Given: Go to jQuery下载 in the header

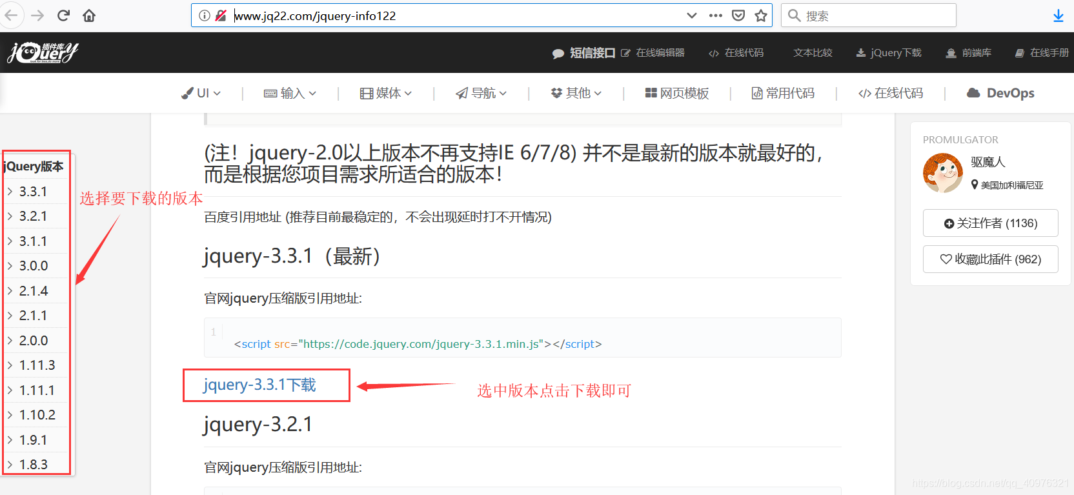Looking at the screenshot, I should (x=889, y=53).
